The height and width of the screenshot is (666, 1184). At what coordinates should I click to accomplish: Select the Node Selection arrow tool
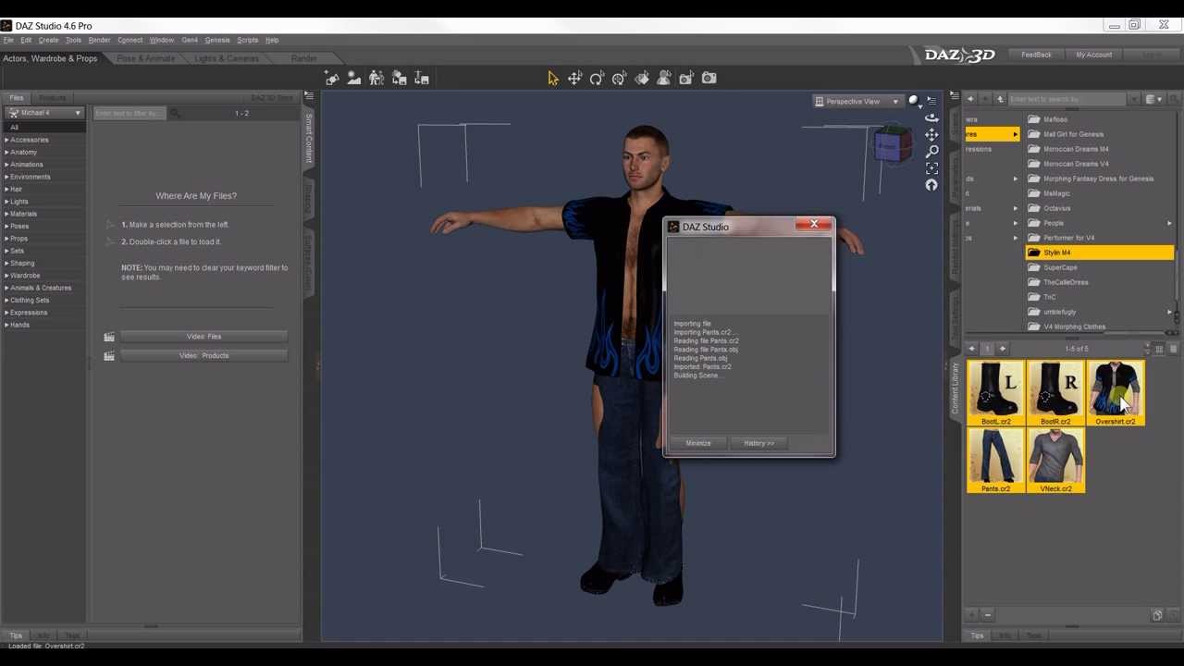click(x=552, y=79)
